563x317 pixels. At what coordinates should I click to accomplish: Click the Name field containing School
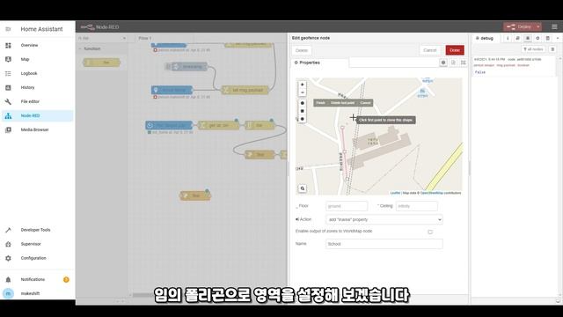pyautogui.click(x=384, y=244)
